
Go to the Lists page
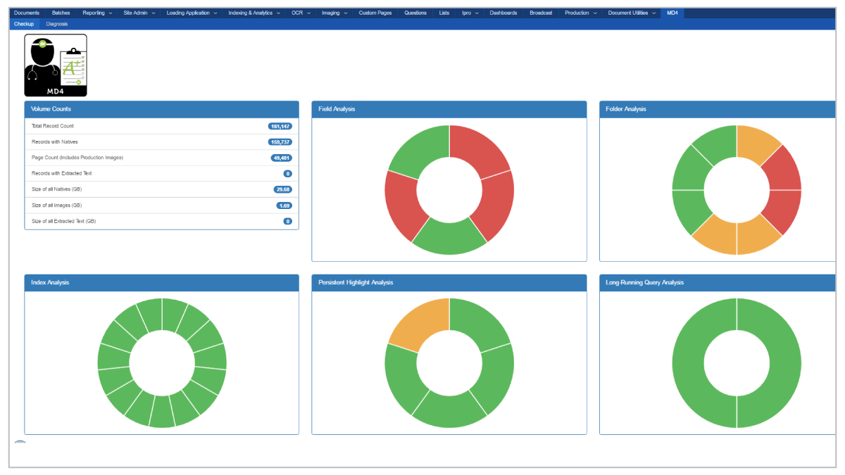point(444,13)
